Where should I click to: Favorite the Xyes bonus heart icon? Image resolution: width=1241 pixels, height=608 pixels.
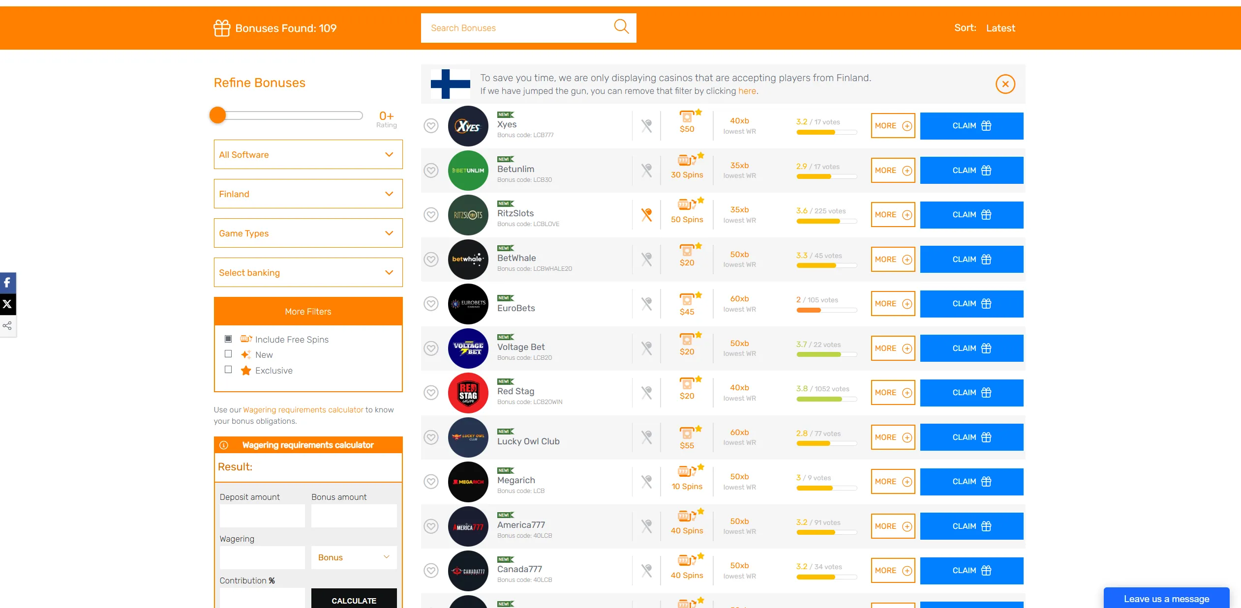pyautogui.click(x=431, y=126)
